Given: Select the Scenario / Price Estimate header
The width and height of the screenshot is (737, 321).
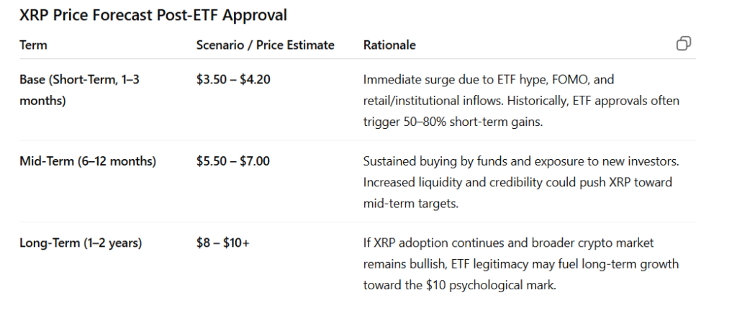Looking at the screenshot, I should [x=265, y=45].
